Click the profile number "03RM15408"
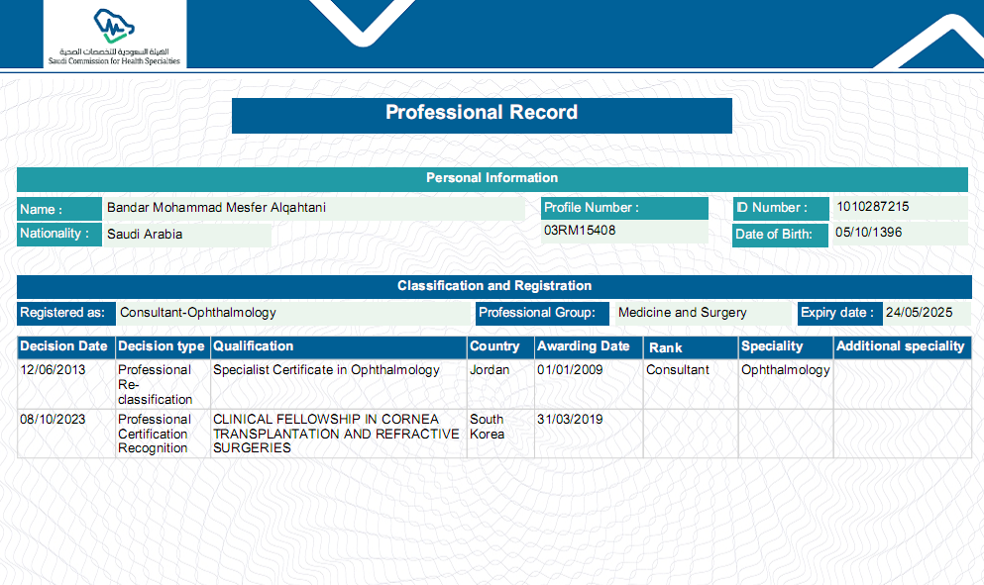Viewport: 984px width, 585px height. coord(580,231)
